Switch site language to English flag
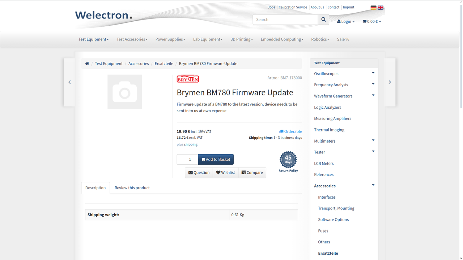Screen dimensions: 463x260 (x=381, y=8)
